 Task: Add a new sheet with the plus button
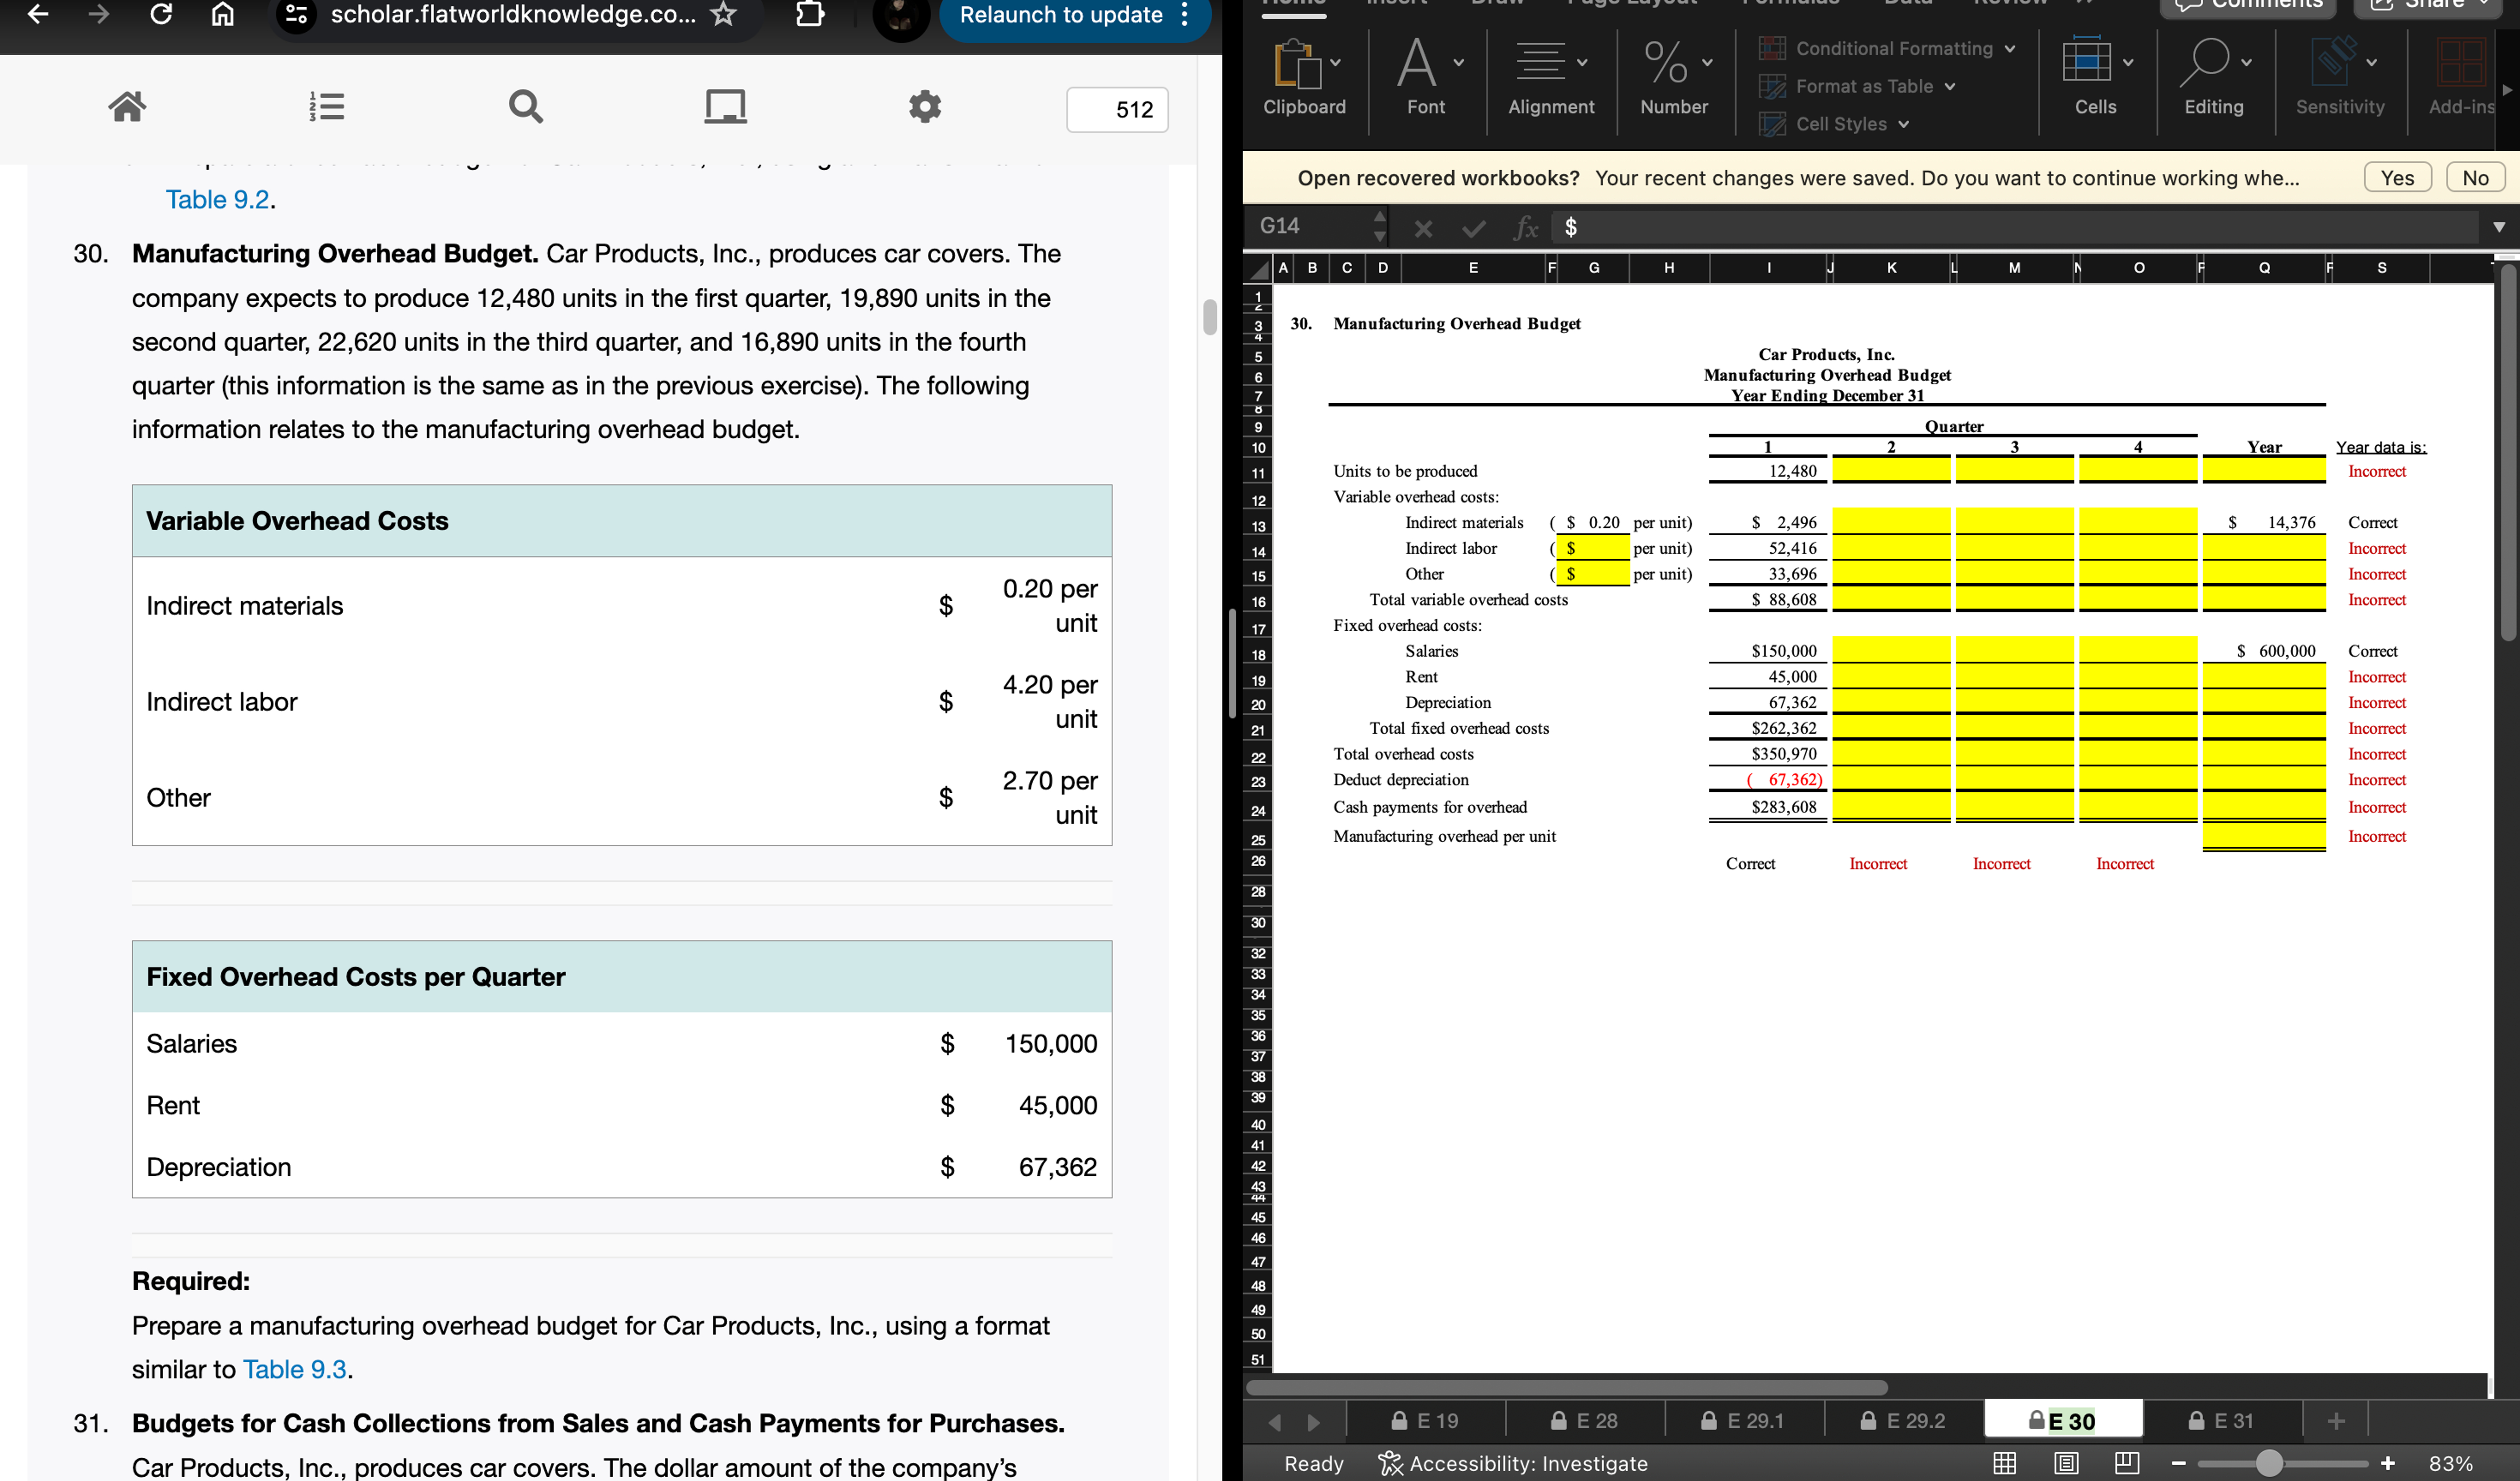coord(2336,1421)
